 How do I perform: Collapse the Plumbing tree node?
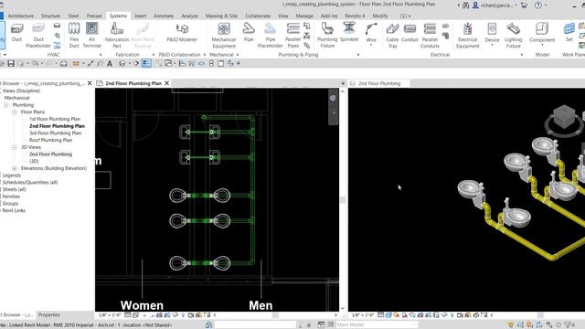pyautogui.click(x=6, y=105)
